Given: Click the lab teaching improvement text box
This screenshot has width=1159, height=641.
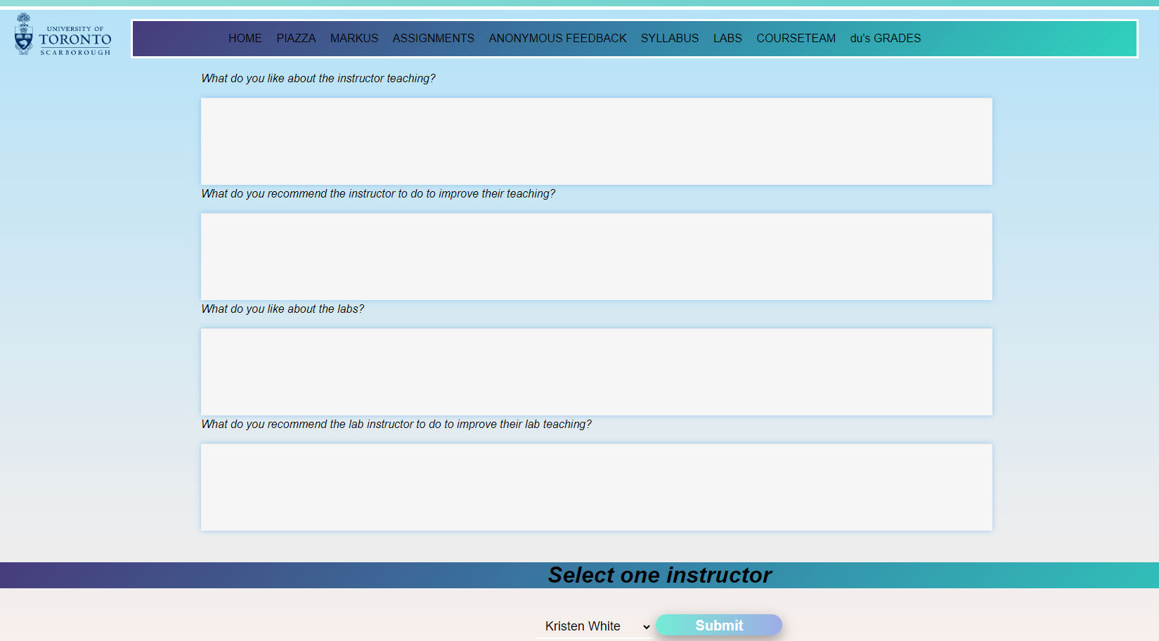Looking at the screenshot, I should click(x=597, y=487).
